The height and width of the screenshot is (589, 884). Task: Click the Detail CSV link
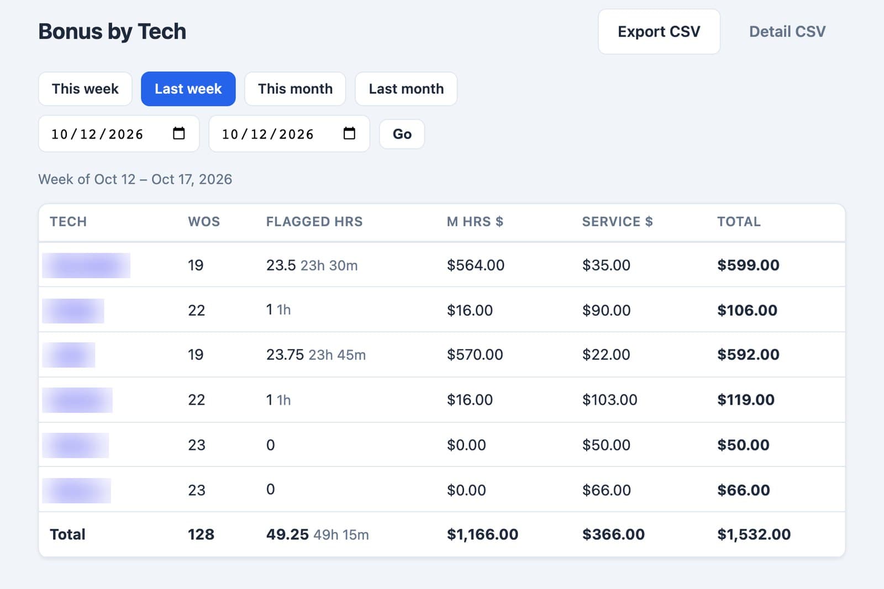click(x=787, y=31)
